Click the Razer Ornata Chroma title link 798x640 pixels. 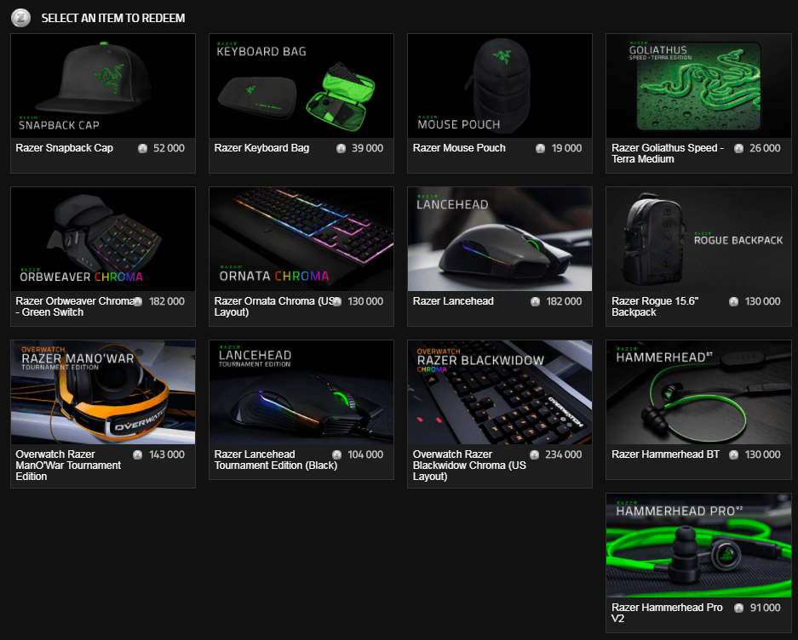pyautogui.click(x=271, y=306)
